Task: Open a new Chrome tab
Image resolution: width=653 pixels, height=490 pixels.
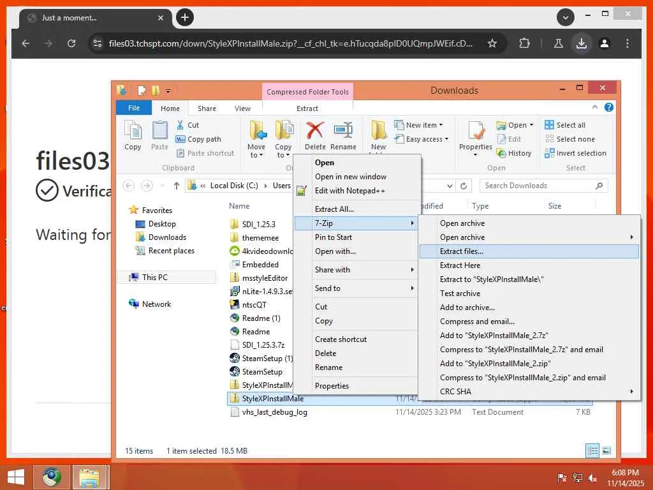Action: click(185, 17)
